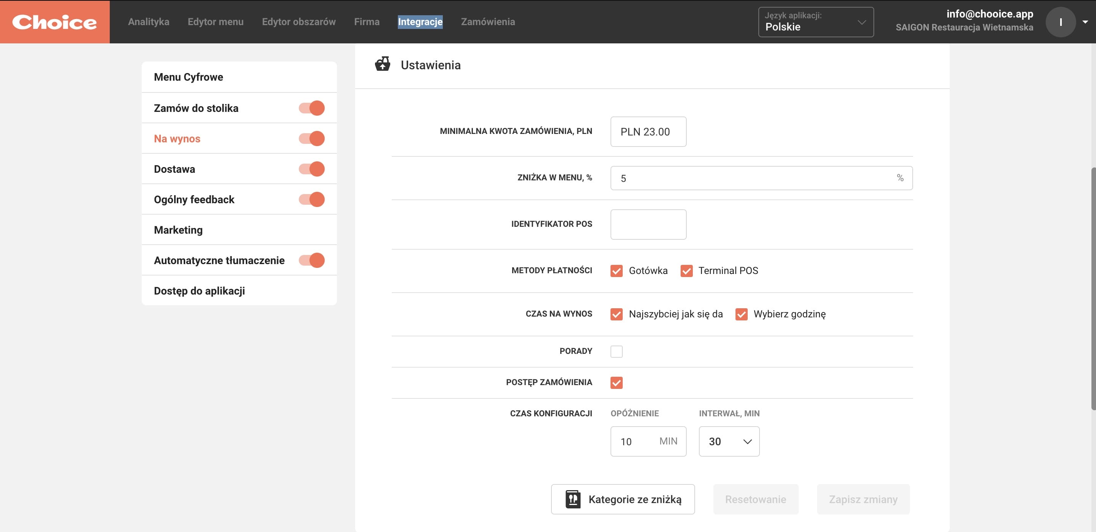
Task: Toggle the Automatyczne tłumaczenie switch
Action: coord(311,260)
